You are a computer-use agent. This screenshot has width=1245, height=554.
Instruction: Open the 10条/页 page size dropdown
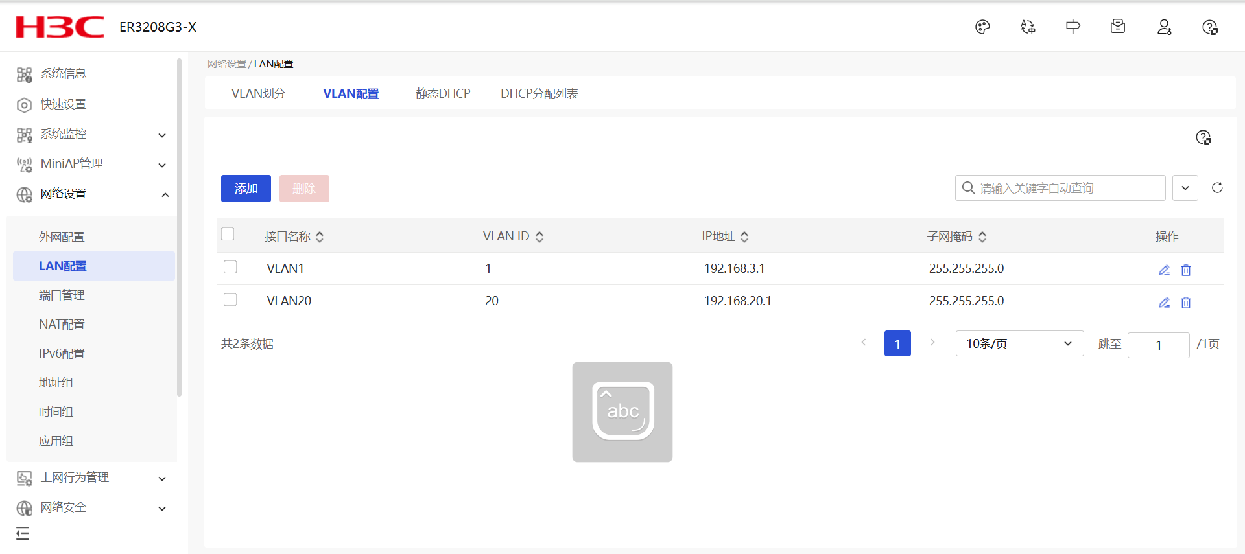pos(1019,343)
